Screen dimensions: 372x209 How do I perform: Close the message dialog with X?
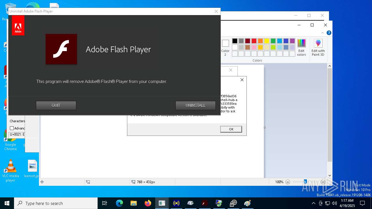point(242,80)
